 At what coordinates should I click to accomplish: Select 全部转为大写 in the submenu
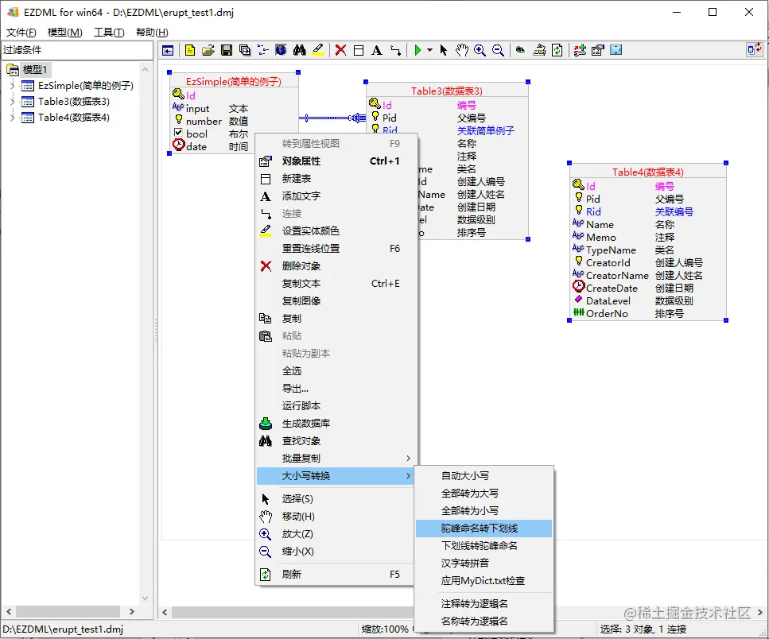484,494
